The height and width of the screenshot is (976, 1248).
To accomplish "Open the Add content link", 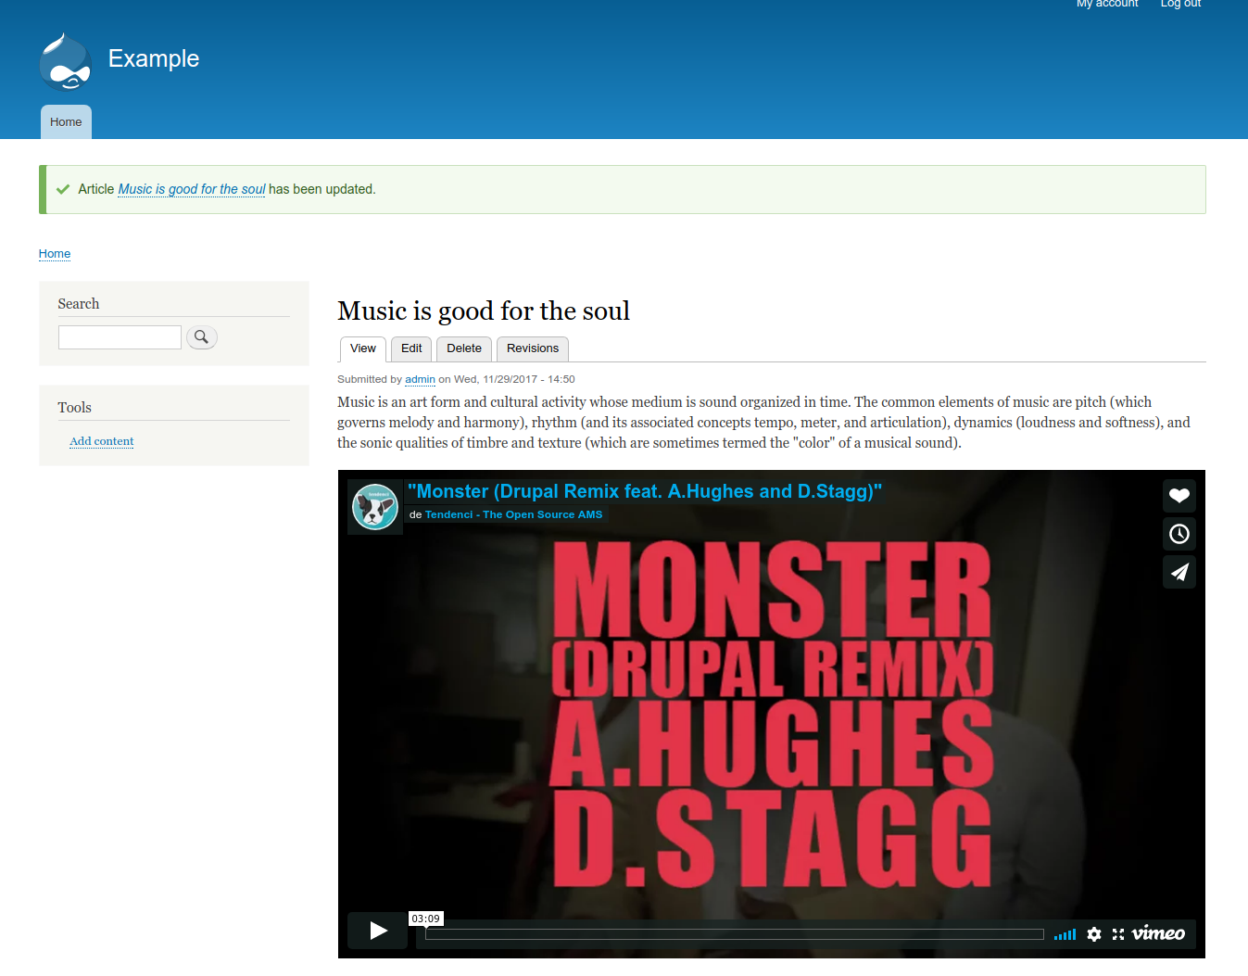I will tap(102, 441).
